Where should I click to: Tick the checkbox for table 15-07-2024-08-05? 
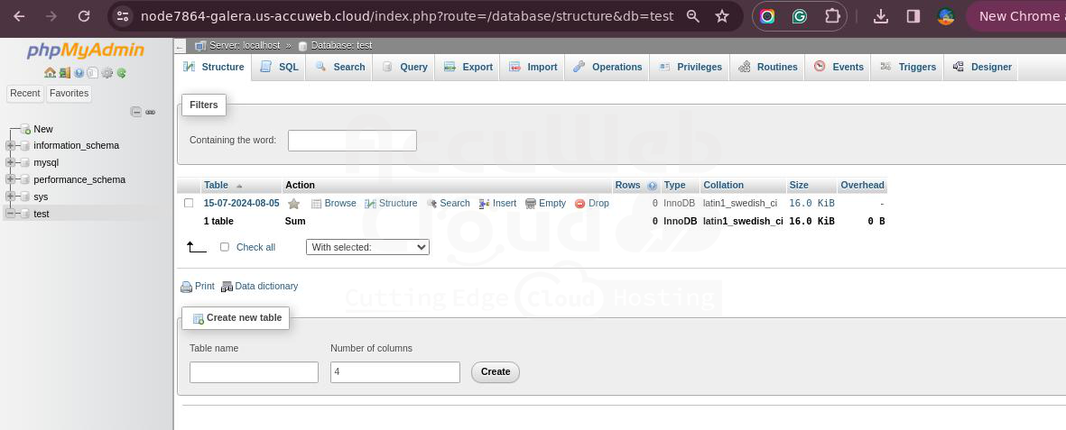189,203
